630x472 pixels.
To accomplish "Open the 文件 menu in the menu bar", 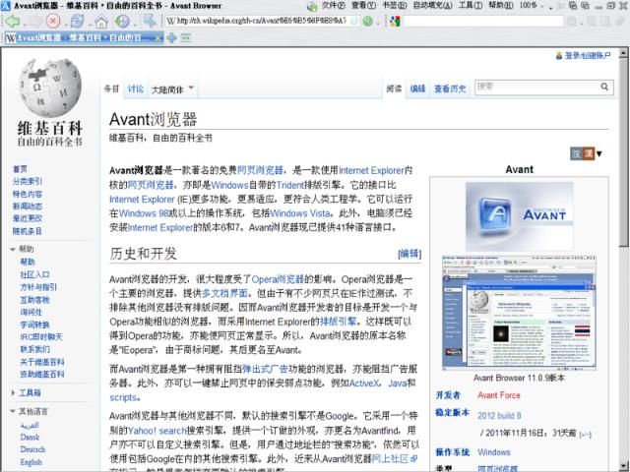I will (x=332, y=6).
